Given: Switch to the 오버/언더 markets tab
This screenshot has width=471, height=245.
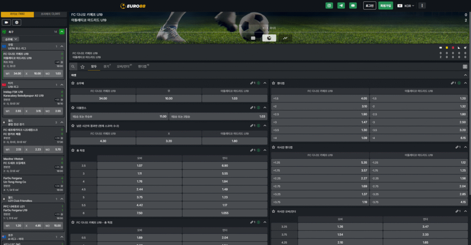Looking at the screenshot, I should click(x=124, y=67).
